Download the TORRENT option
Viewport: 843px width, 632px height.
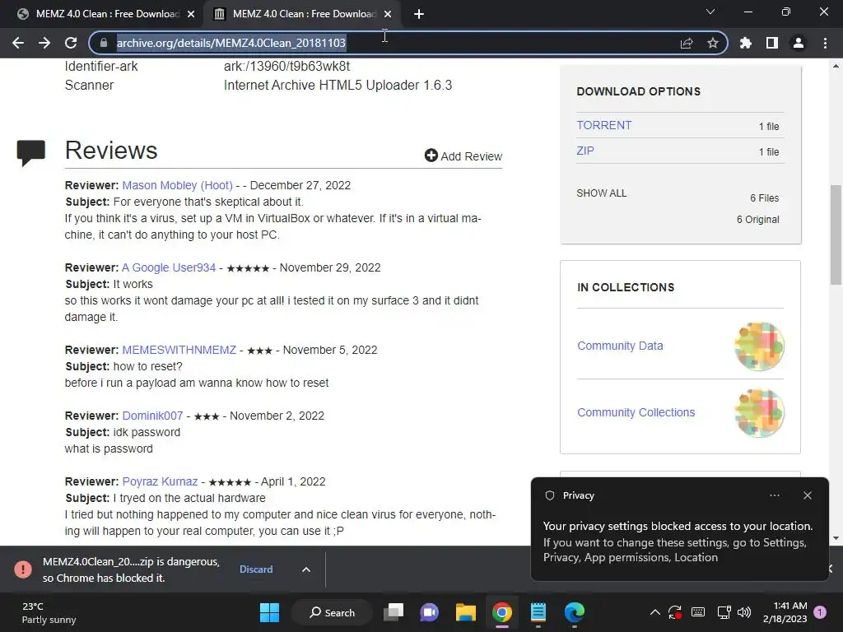pos(603,125)
